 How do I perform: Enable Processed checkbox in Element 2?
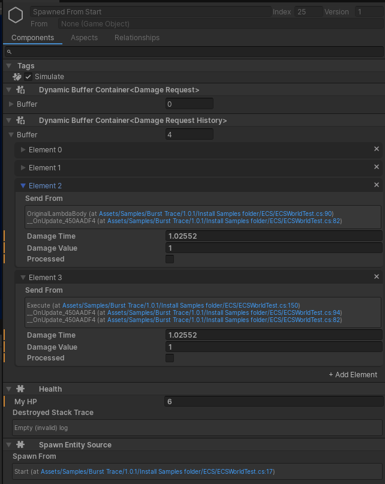click(x=171, y=258)
